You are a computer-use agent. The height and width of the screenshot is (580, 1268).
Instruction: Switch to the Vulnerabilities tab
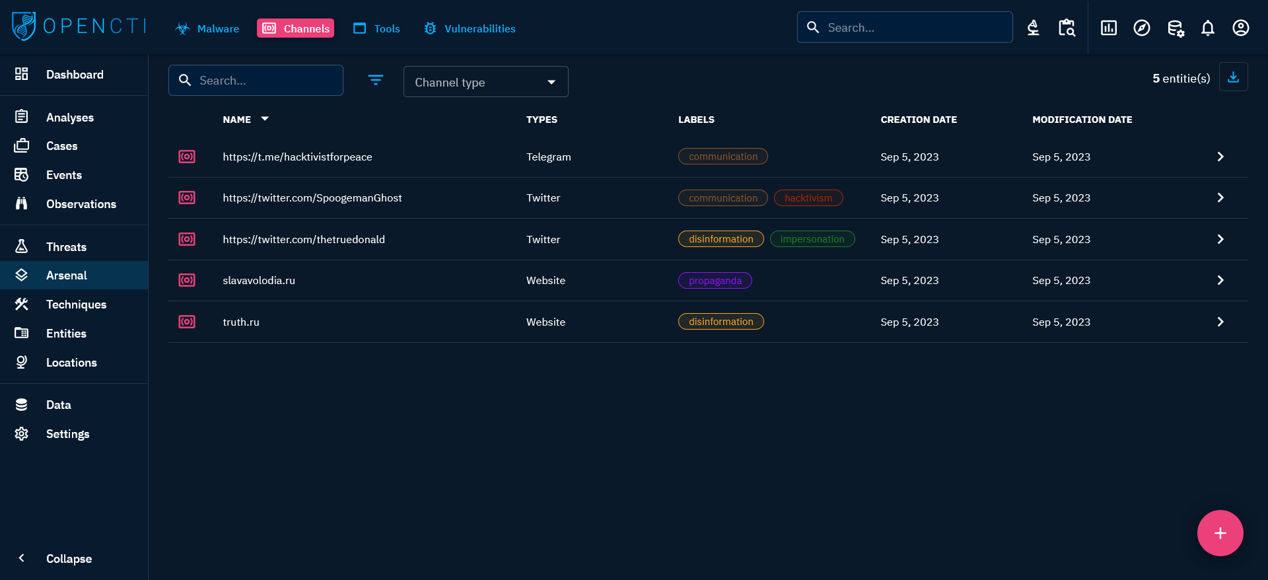coord(470,28)
